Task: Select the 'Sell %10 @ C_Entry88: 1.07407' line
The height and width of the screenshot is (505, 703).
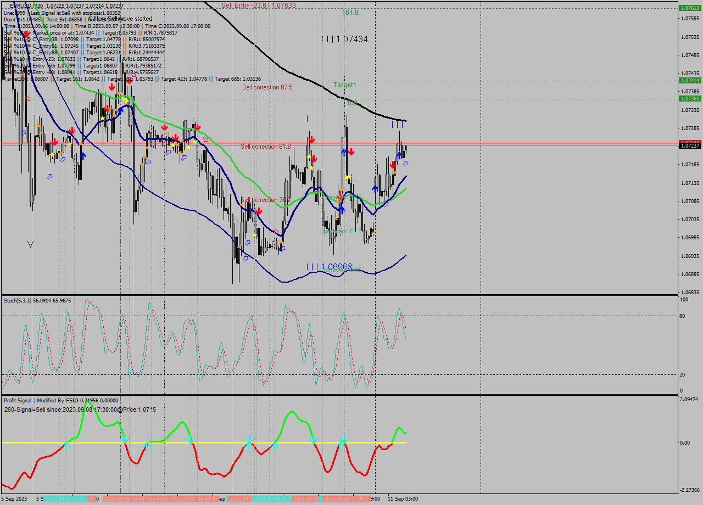Action: click(41, 52)
